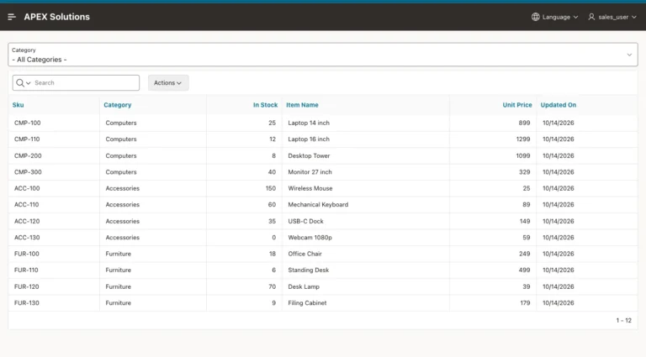This screenshot has width=646, height=357.
Task: Click the in-stock value 150
Action: (271, 188)
